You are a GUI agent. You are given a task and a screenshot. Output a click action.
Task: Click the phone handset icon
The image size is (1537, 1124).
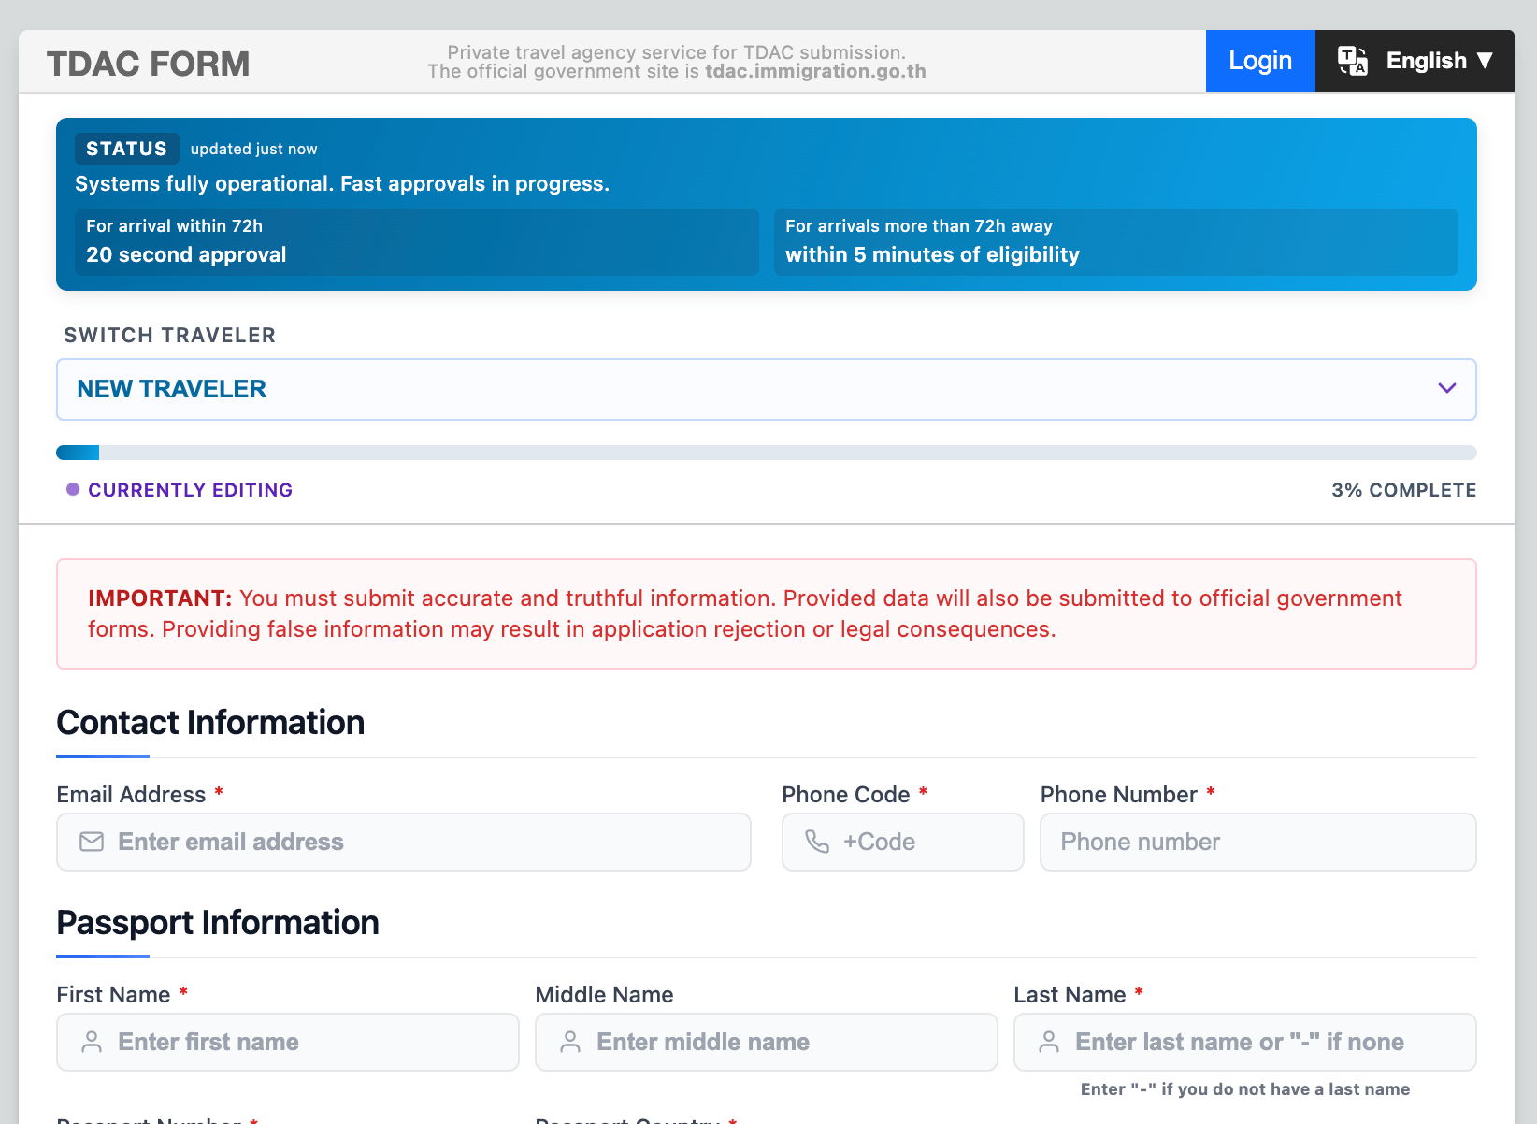(817, 842)
